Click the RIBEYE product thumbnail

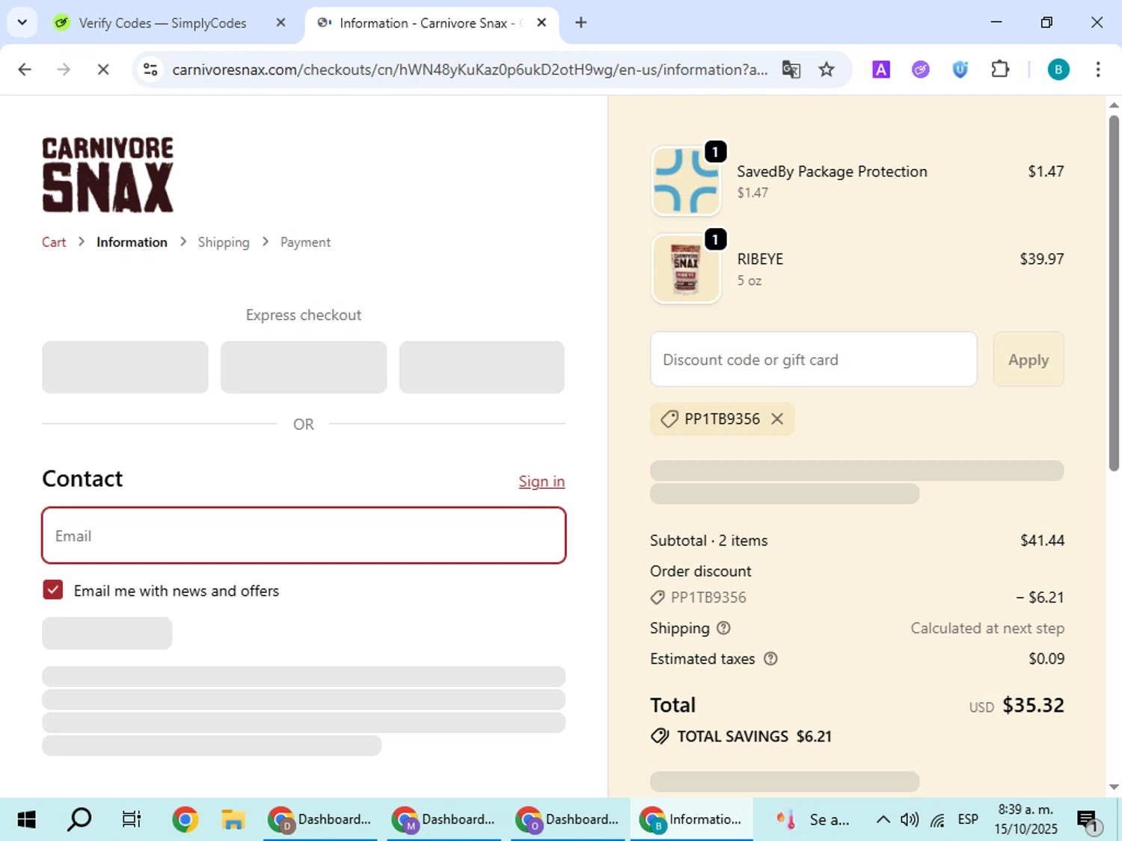[x=686, y=269]
